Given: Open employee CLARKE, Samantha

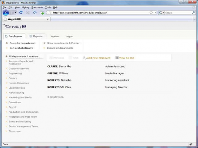Looking at the screenshot, I should pos(59,67).
